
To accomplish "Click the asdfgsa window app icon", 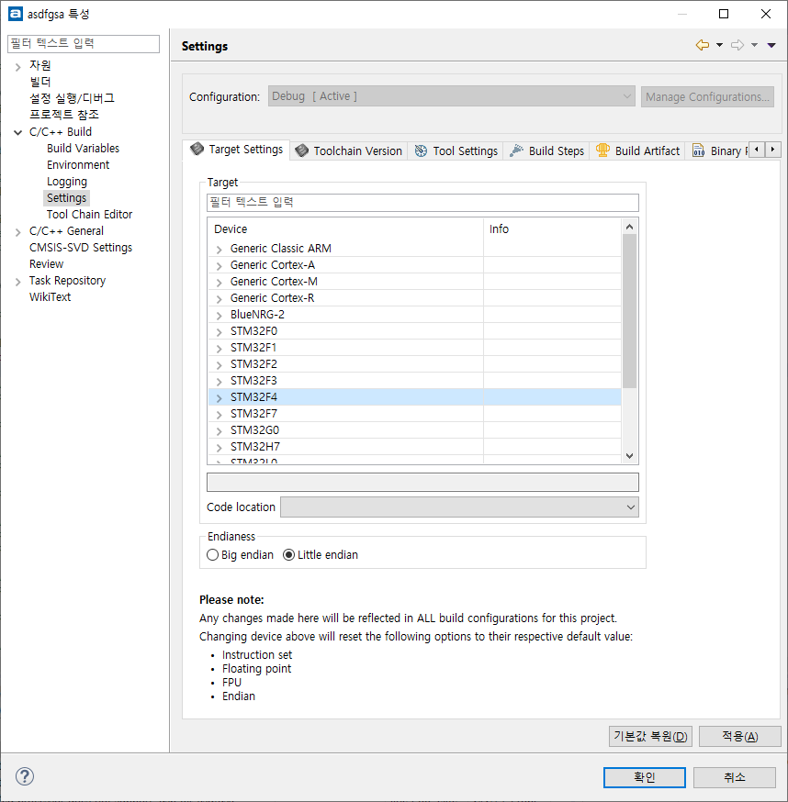I will (x=16, y=14).
